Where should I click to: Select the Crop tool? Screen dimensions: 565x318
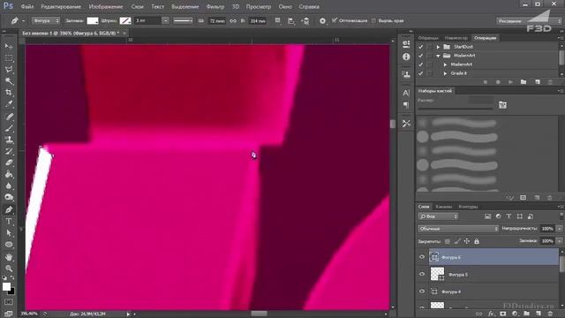[x=9, y=93]
